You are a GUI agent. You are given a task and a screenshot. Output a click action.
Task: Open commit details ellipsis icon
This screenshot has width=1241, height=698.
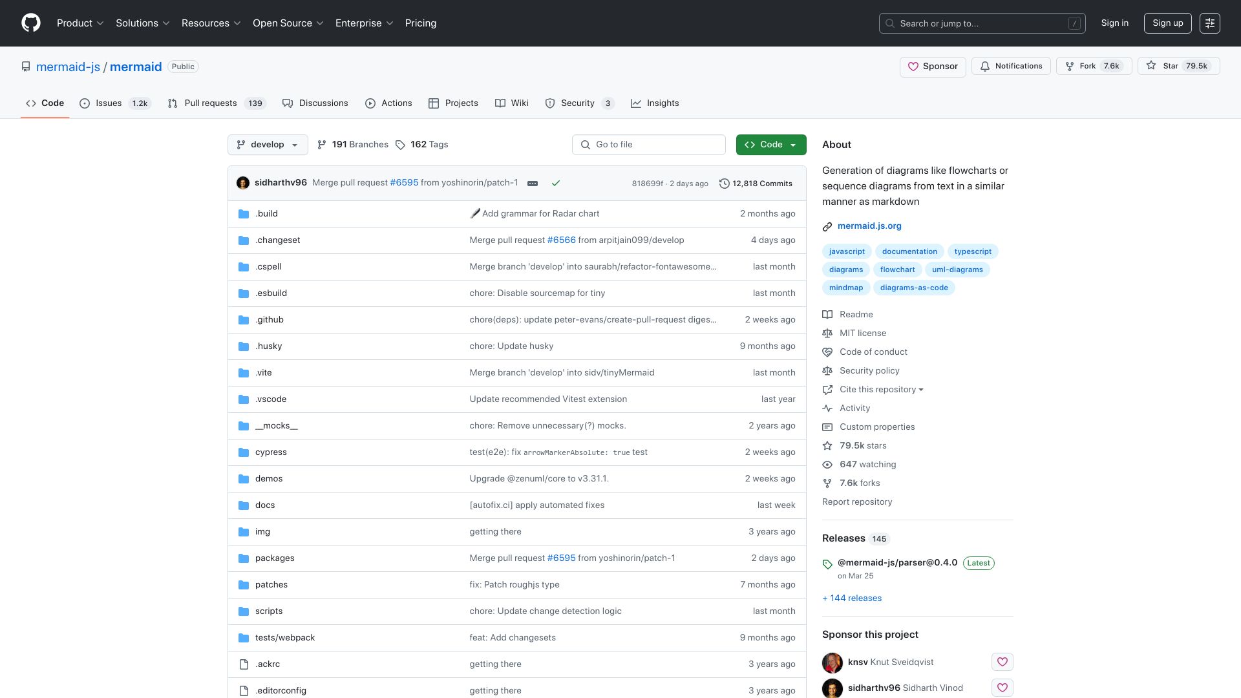533,184
